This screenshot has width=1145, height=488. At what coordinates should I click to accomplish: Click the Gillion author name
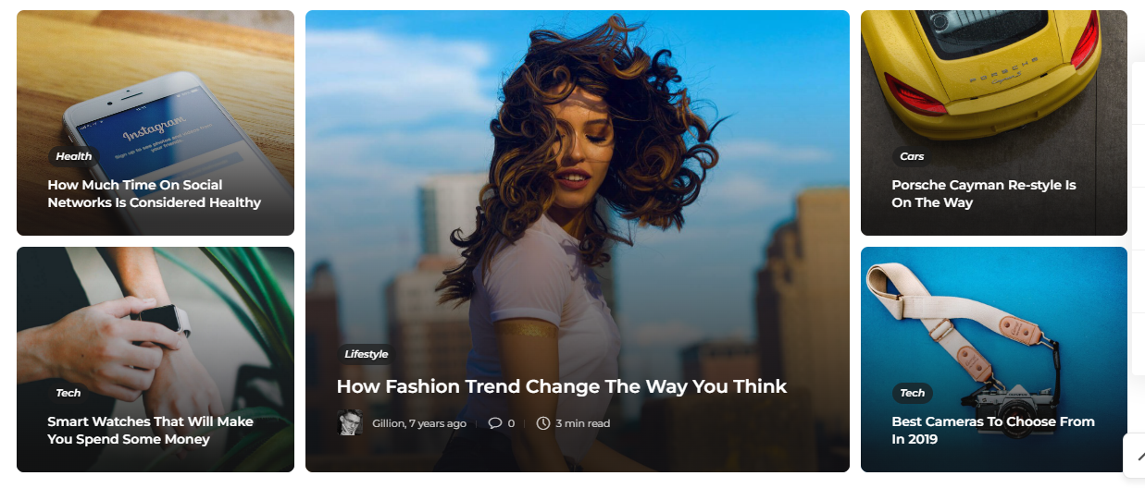click(388, 423)
